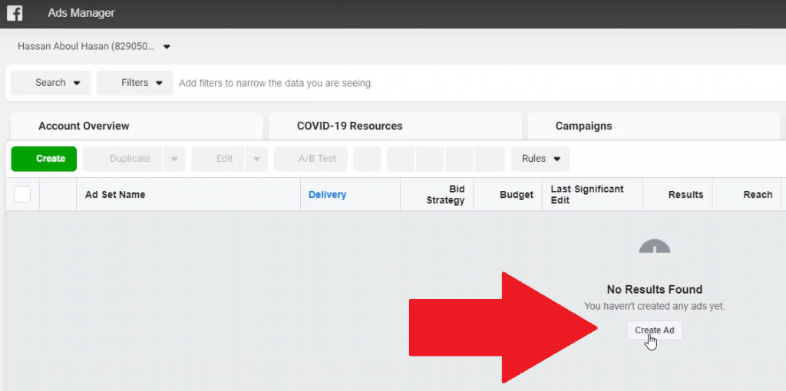
Task: Click the Duplicate button
Action: (123, 159)
